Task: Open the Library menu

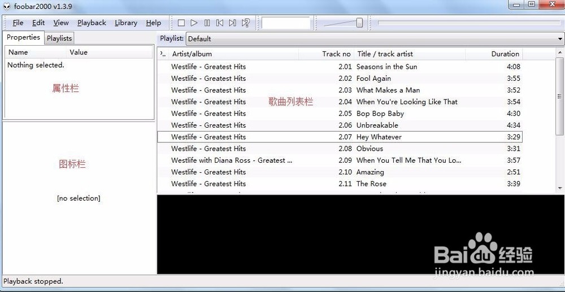Action: click(x=126, y=23)
